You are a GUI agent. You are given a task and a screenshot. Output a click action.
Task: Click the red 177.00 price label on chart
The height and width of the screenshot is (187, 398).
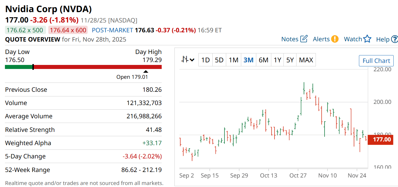380,140
